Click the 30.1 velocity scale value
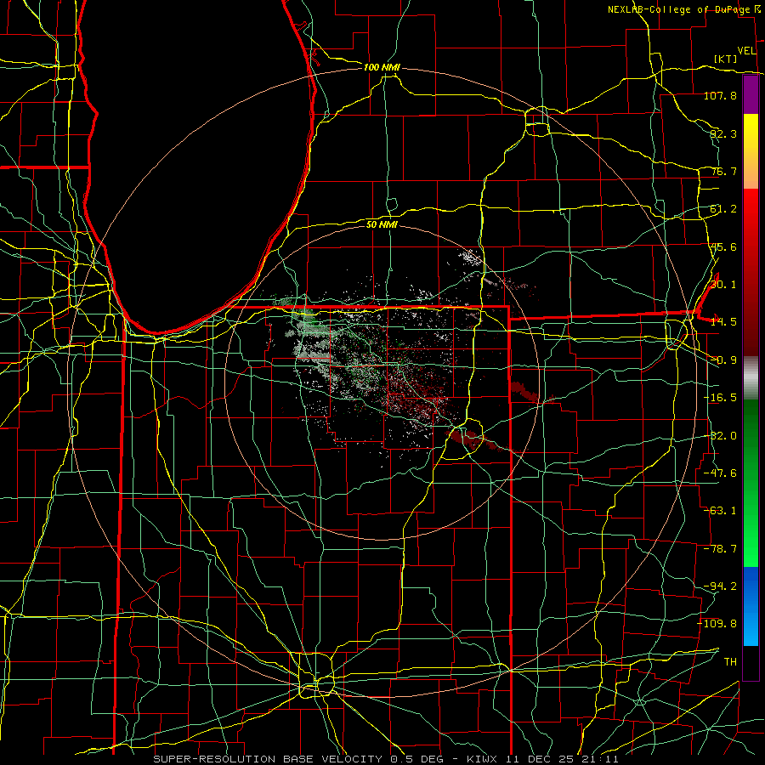The image size is (765, 765). click(x=723, y=285)
